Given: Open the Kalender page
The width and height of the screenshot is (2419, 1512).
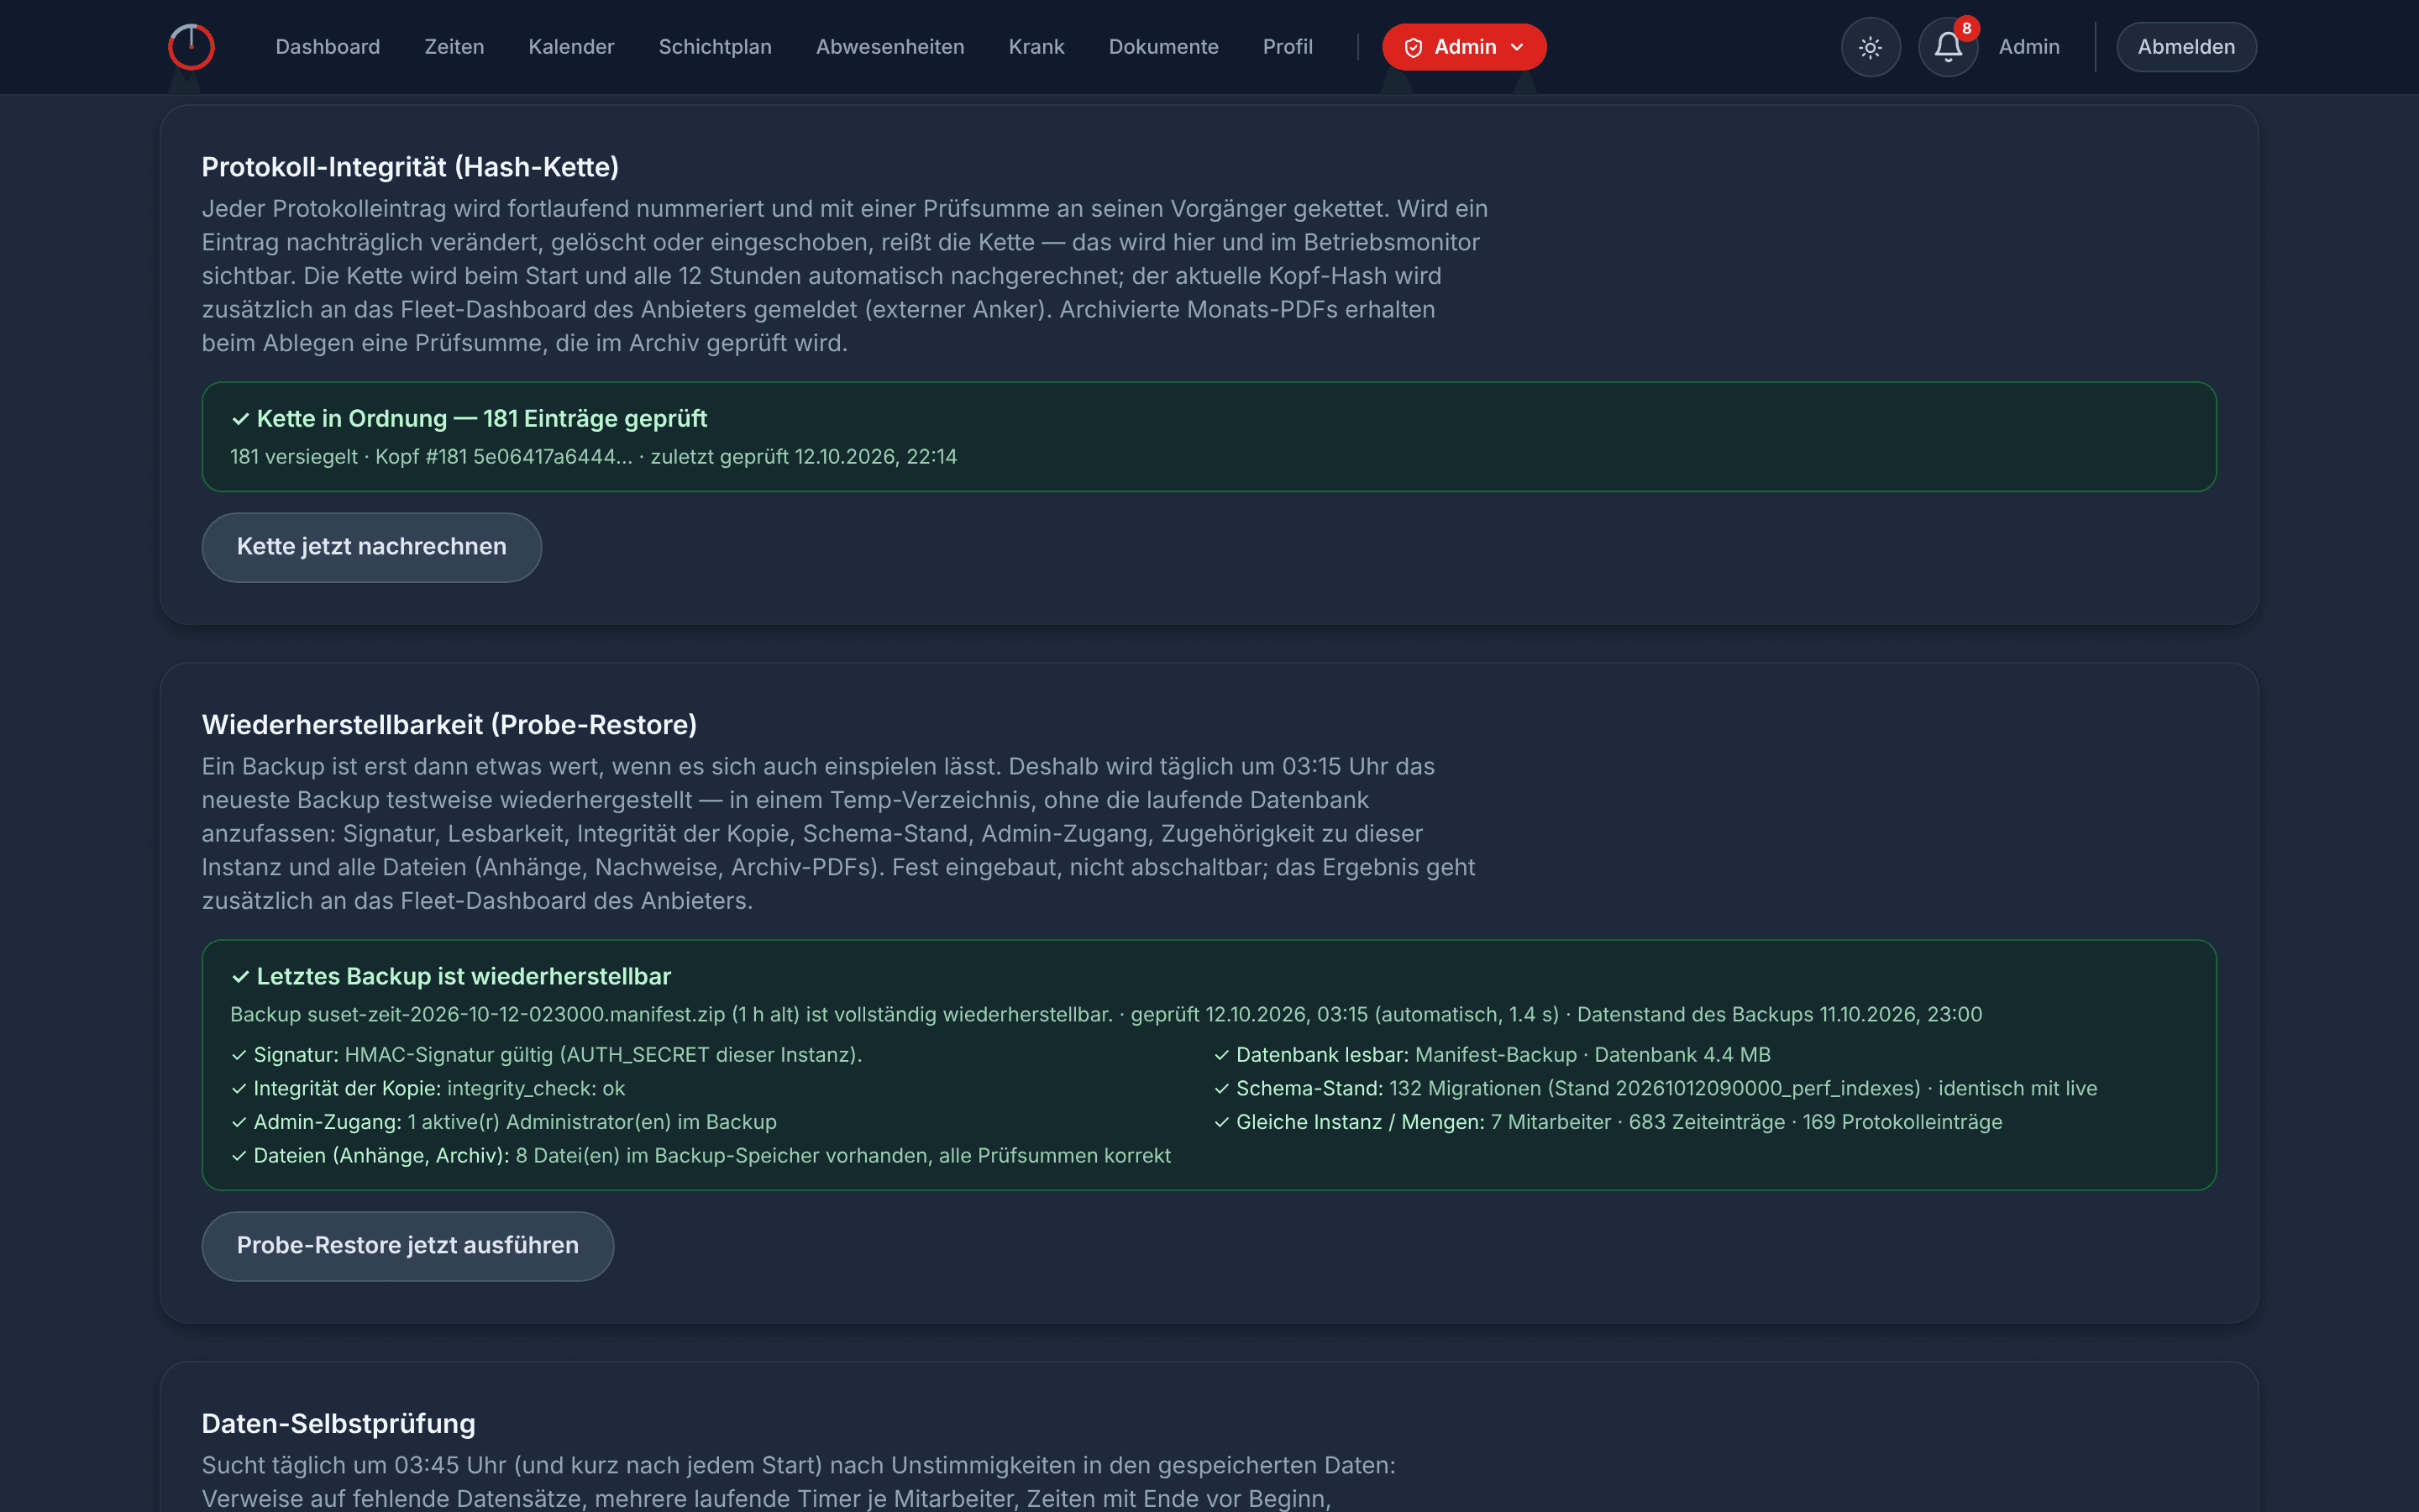Looking at the screenshot, I should [x=571, y=47].
